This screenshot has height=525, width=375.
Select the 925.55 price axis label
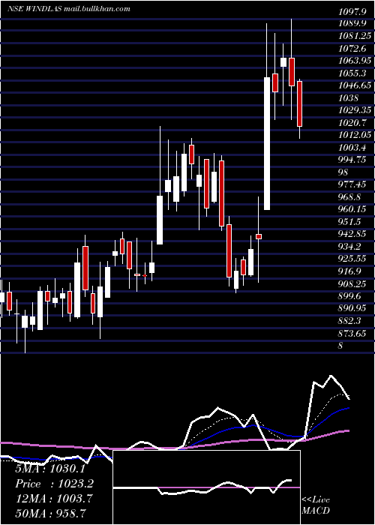(x=352, y=259)
